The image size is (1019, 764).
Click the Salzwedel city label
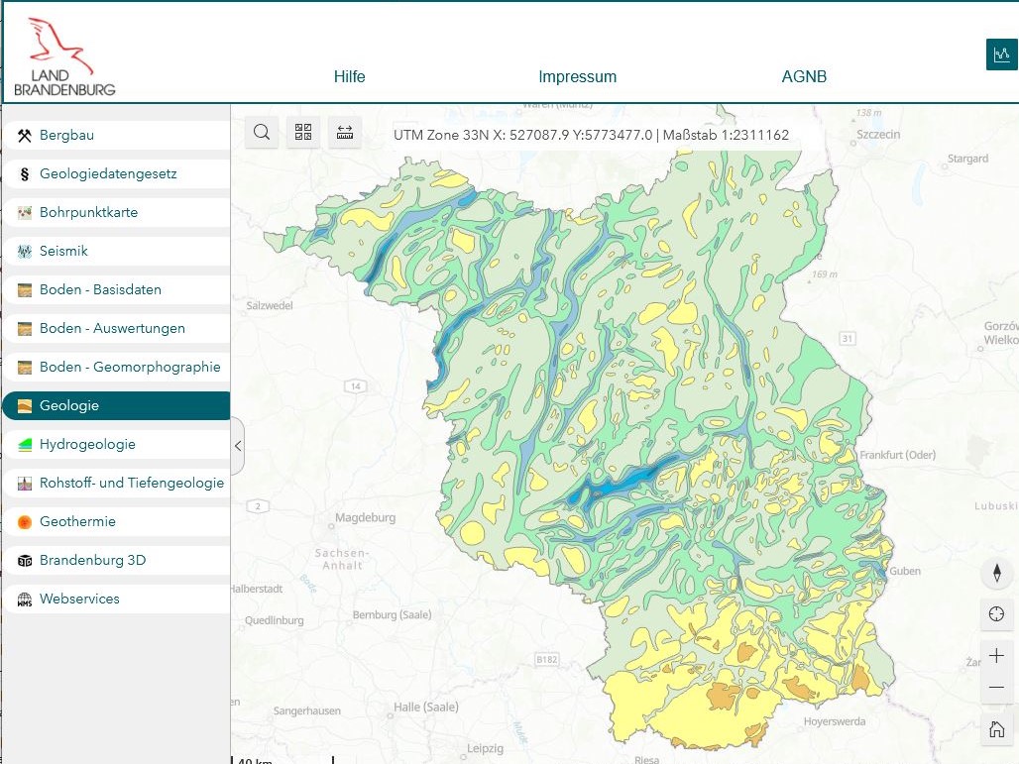click(270, 305)
